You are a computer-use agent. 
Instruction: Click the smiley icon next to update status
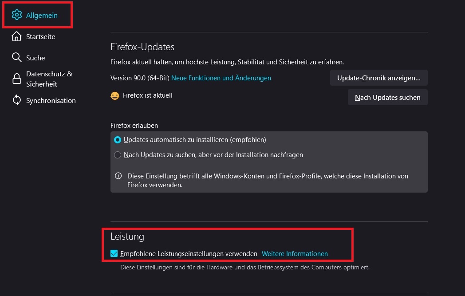coord(115,95)
